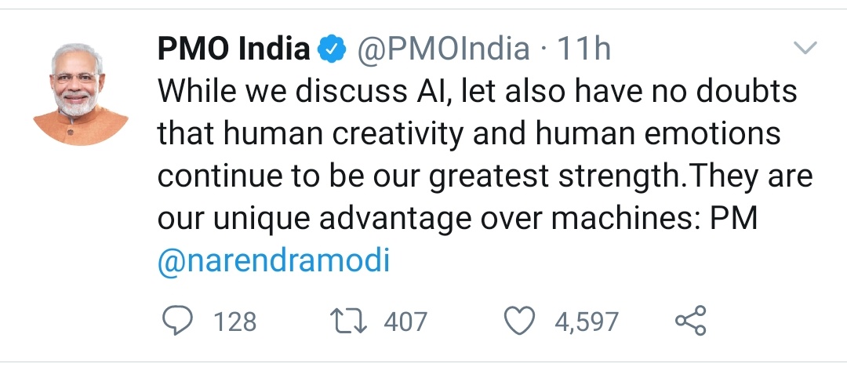Click the @PMOIndia handle
Screen dimensions: 847x367
[442, 50]
